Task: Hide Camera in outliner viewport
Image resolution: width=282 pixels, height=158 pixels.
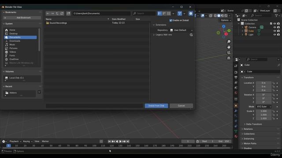Action: click(x=275, y=27)
